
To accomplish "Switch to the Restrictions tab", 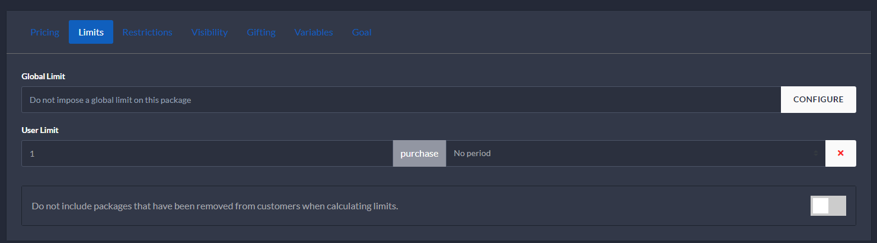I will tap(147, 32).
